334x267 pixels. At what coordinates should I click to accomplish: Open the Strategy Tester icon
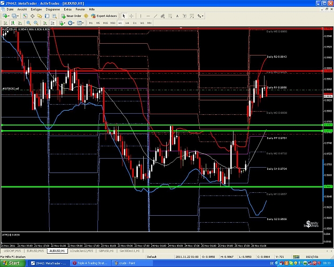[55, 16]
